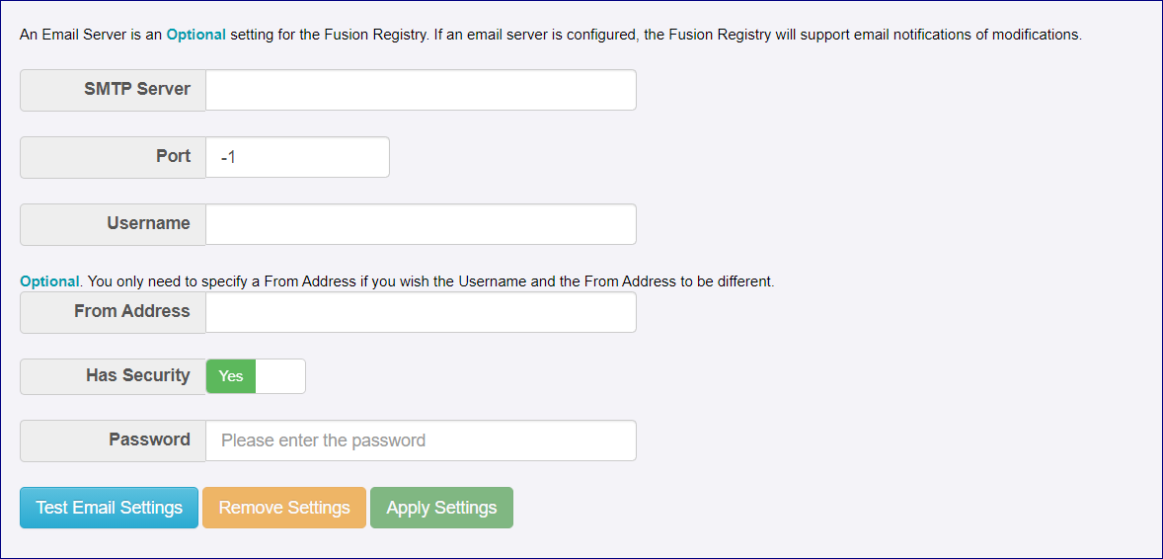Click the teal Optional word above From Address

pos(49,281)
